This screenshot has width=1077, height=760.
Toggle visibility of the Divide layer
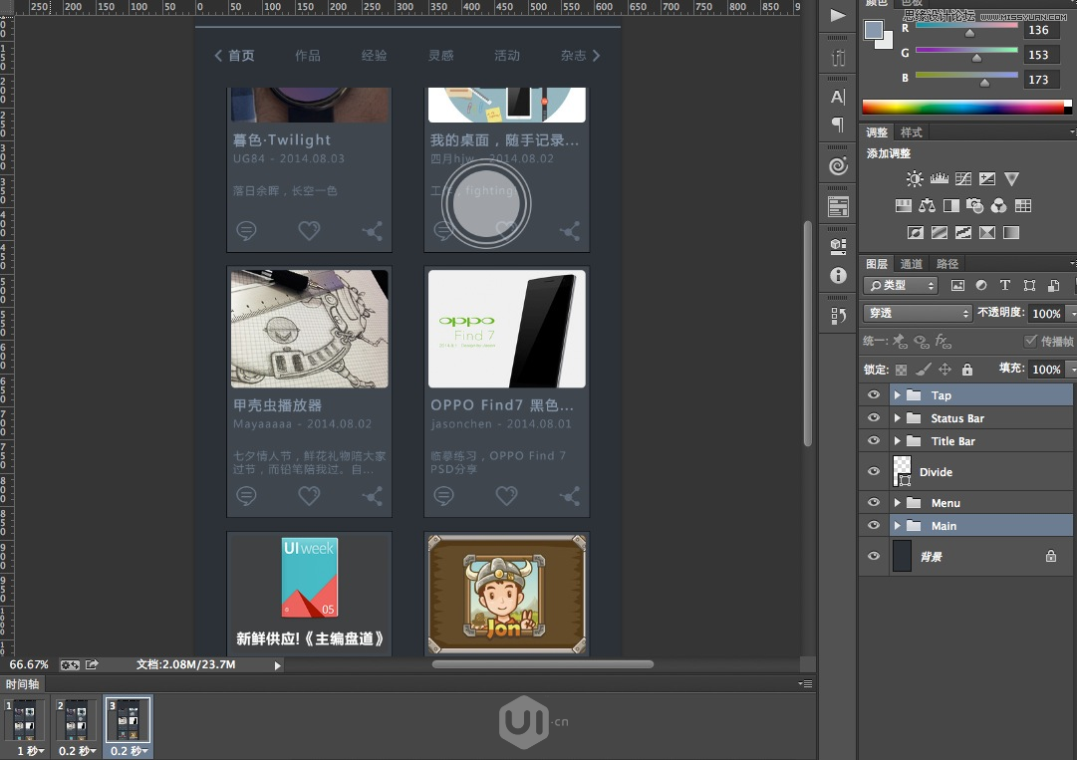874,472
